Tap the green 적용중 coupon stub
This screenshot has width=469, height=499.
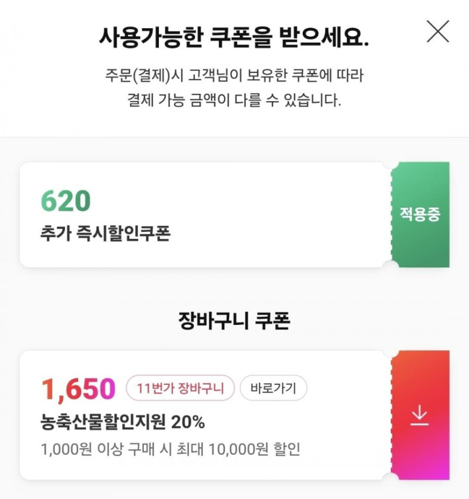click(420, 214)
